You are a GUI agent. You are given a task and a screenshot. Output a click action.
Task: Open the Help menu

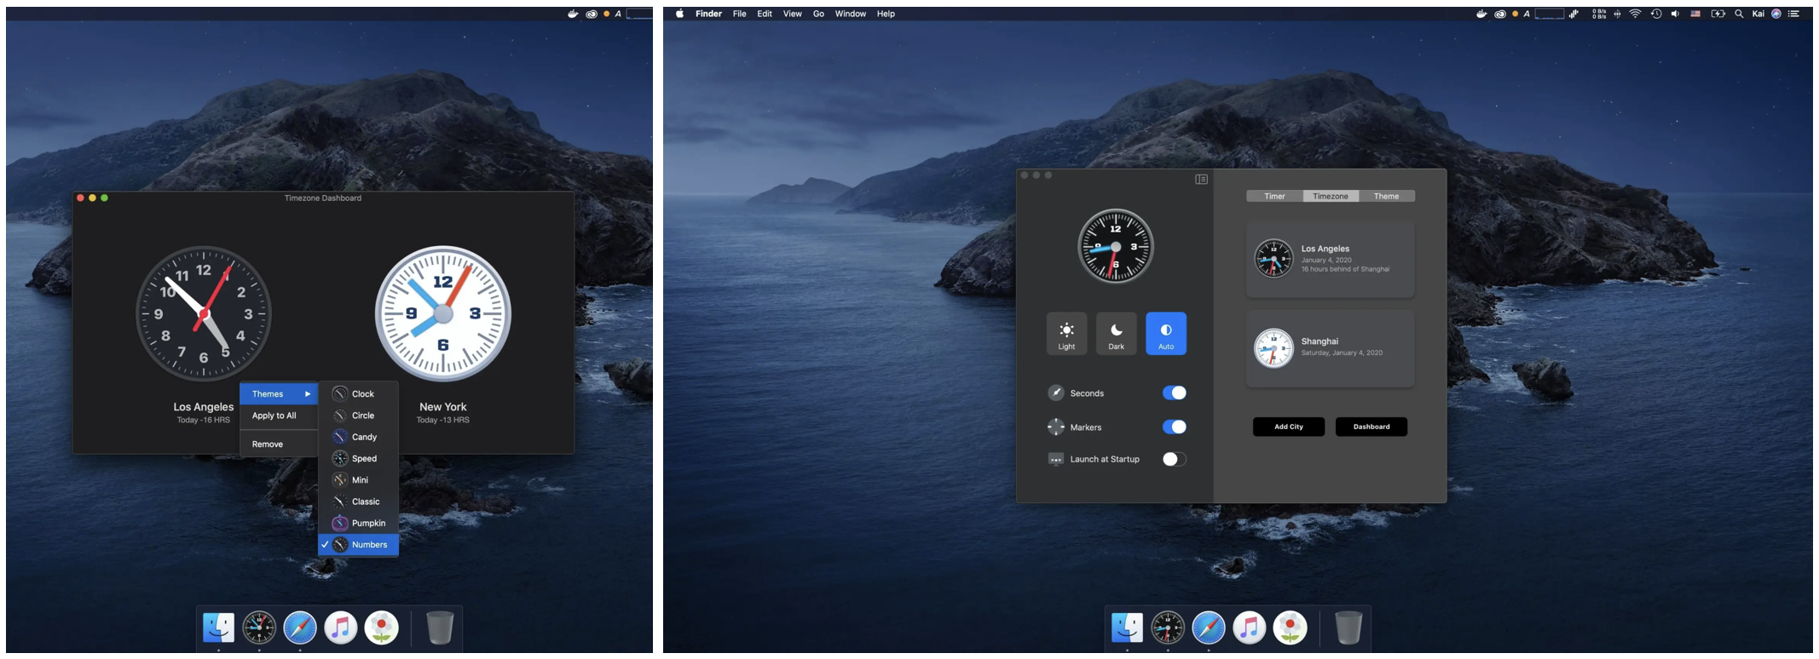886,14
